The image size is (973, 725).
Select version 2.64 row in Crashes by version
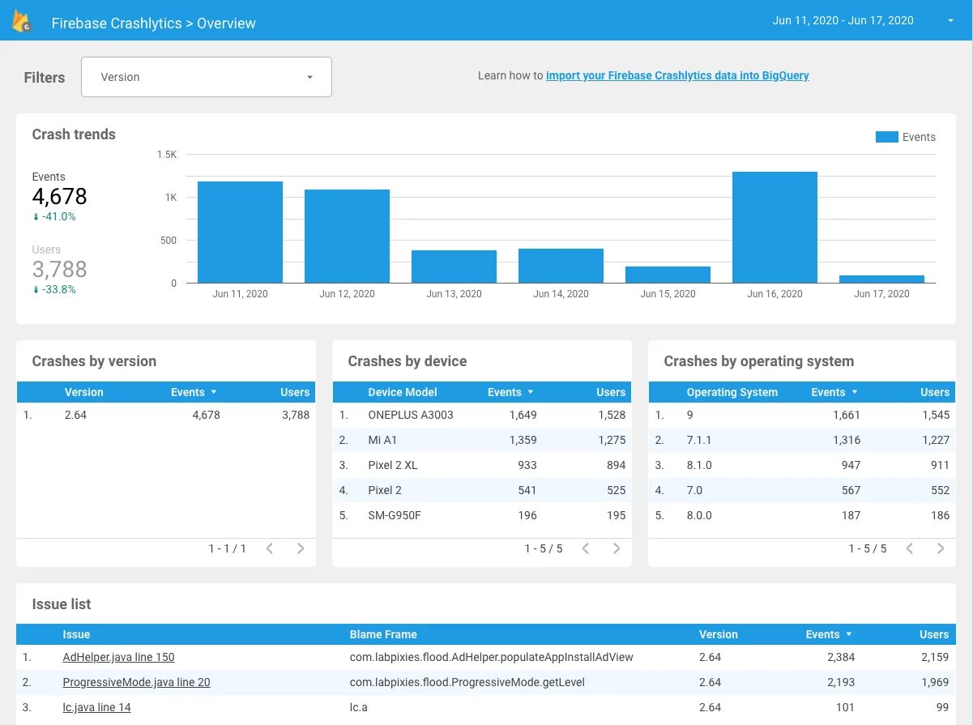click(x=166, y=415)
